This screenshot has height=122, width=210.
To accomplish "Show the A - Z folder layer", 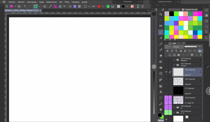I will (166, 112).
